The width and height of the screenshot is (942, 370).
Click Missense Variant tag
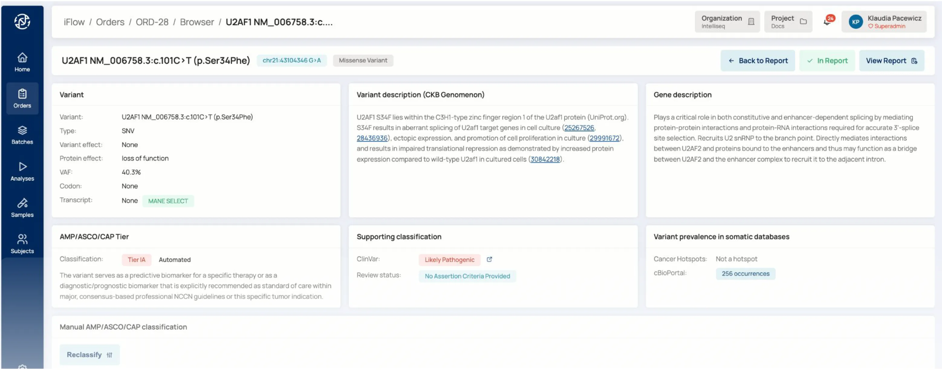pyautogui.click(x=363, y=60)
